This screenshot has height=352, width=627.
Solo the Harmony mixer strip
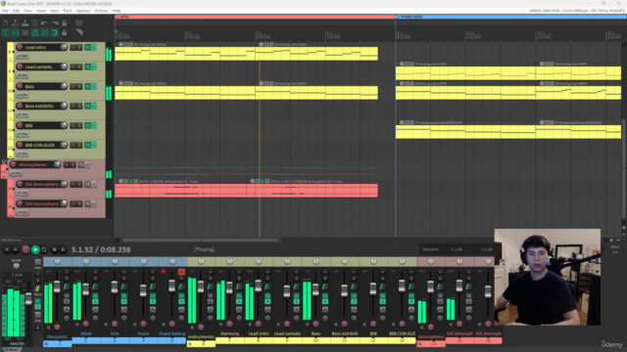(x=239, y=278)
